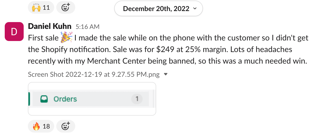Click the raised hands emoji icon
Viewport: 314px width, 133px height.
pos(36,8)
